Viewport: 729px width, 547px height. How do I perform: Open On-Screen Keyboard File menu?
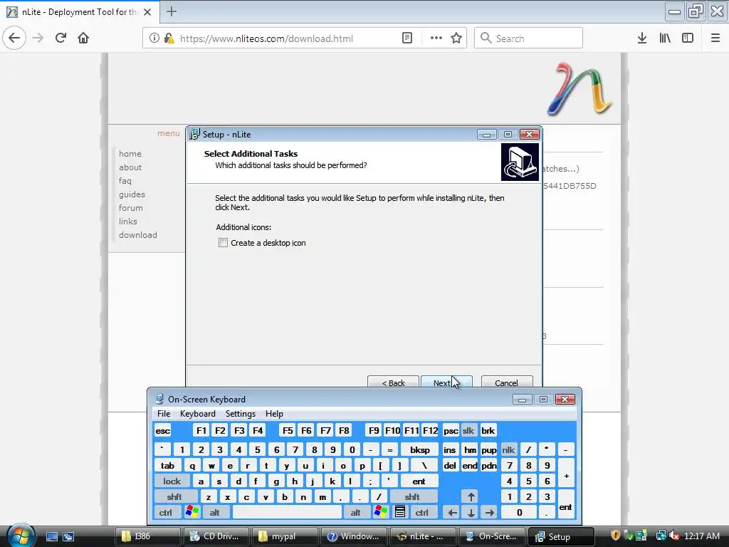(x=164, y=414)
